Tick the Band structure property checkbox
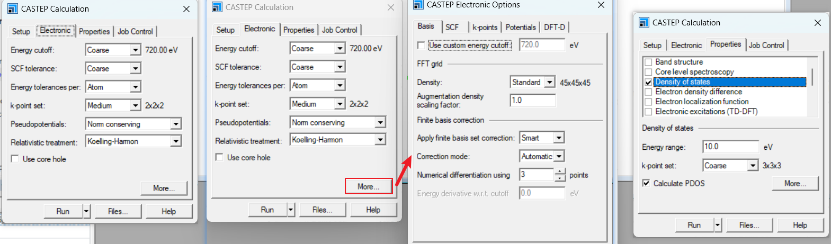The height and width of the screenshot is (244, 831). [x=648, y=62]
